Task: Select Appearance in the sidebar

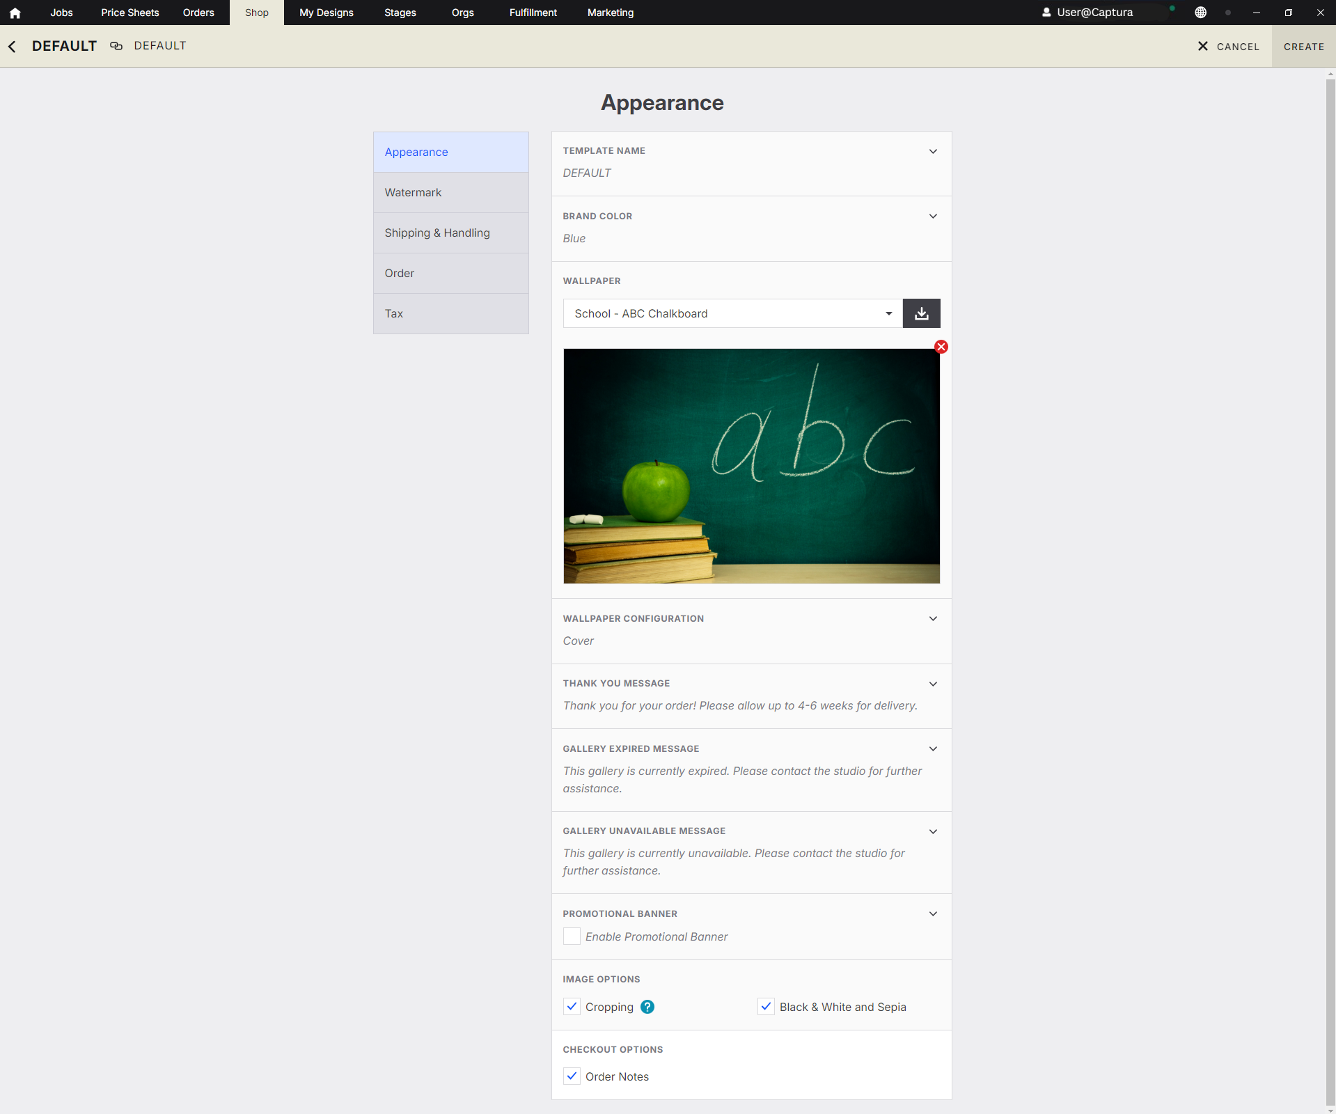Action: [451, 152]
